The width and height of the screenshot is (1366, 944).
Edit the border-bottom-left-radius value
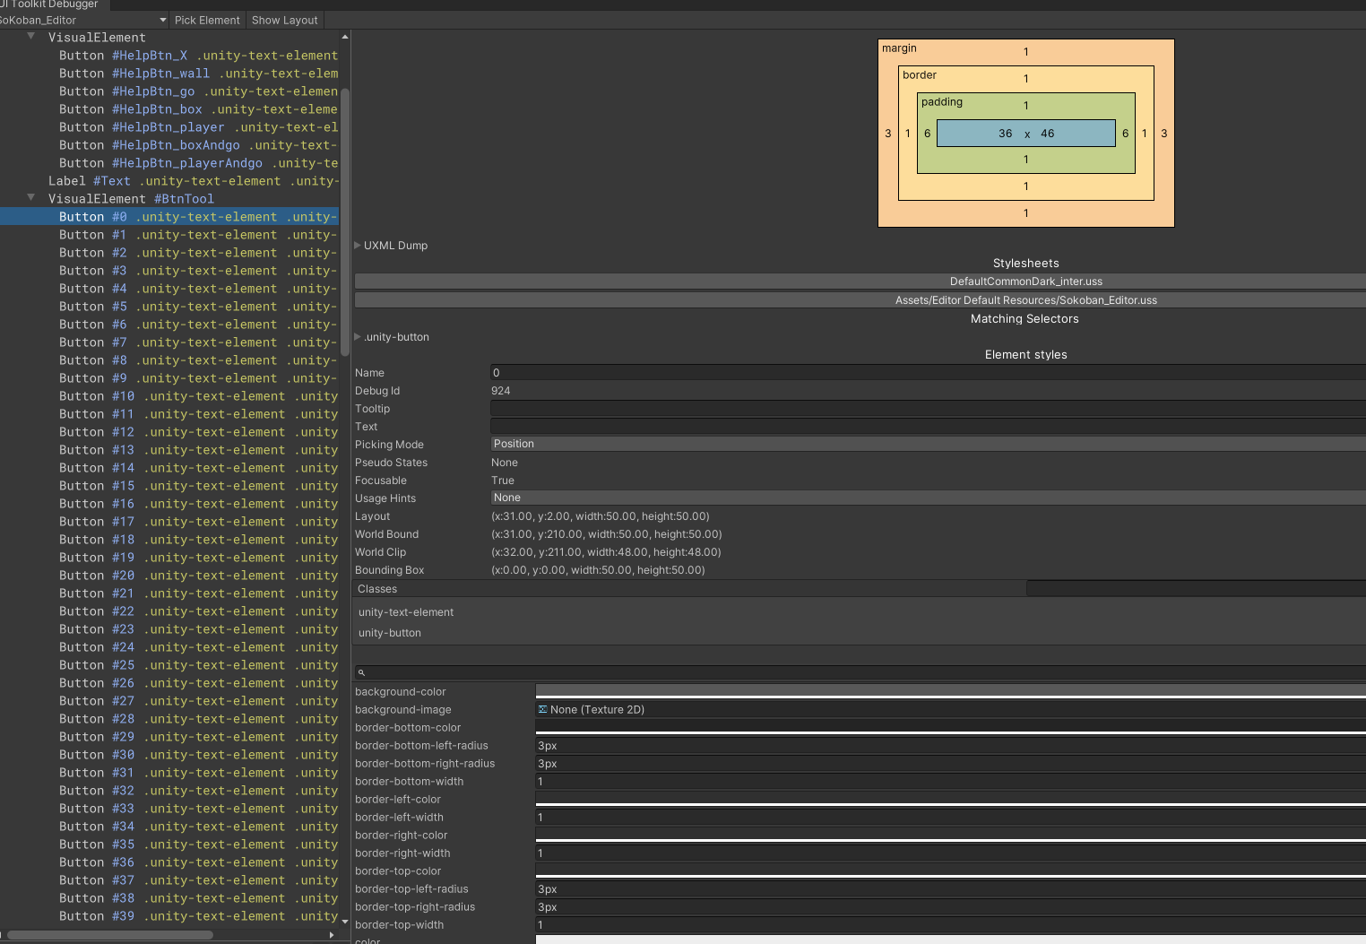coord(951,746)
